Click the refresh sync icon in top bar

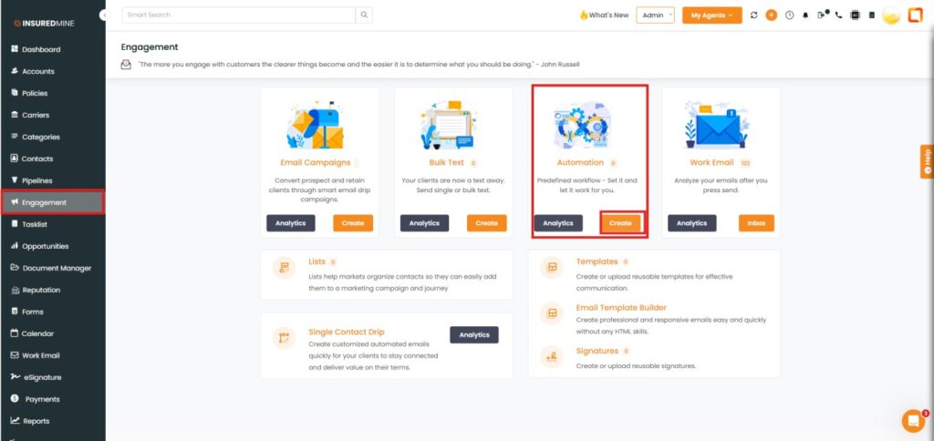point(753,15)
